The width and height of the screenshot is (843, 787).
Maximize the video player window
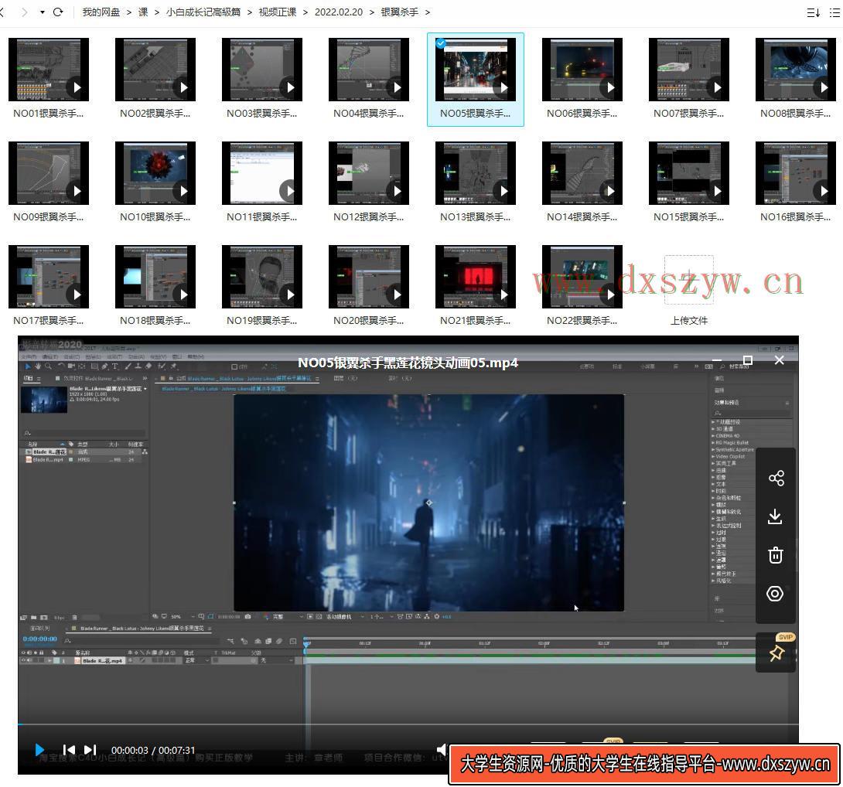coord(747,359)
